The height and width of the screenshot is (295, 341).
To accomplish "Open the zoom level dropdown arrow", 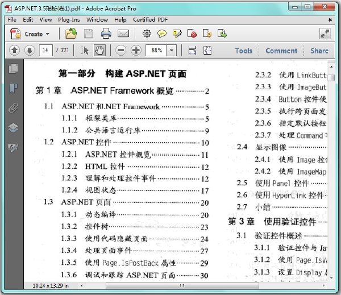I will click(172, 51).
